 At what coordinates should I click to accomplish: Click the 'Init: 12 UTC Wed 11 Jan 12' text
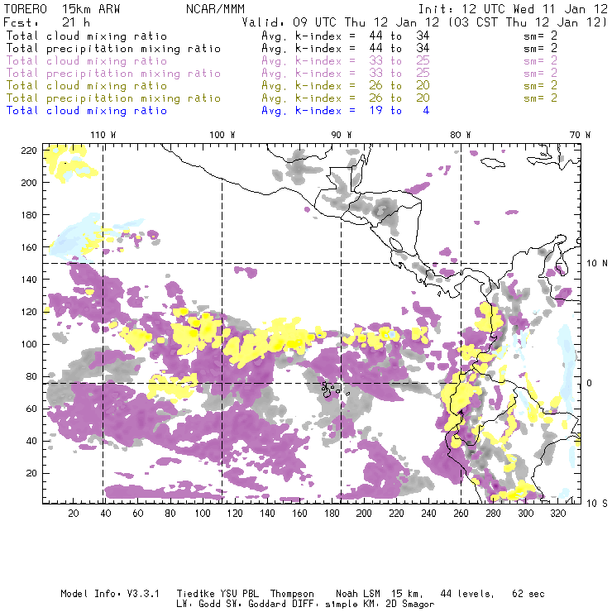(x=513, y=9)
